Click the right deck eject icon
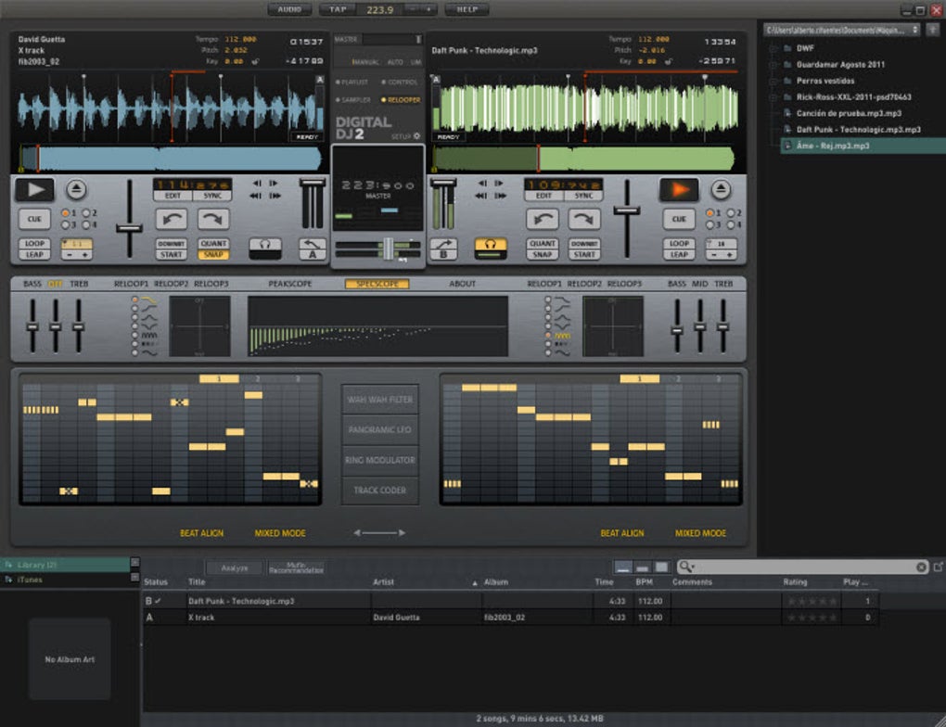 pyautogui.click(x=721, y=190)
